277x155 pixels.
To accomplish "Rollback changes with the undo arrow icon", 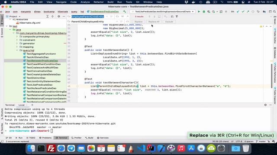I will [x=258, y=12].
